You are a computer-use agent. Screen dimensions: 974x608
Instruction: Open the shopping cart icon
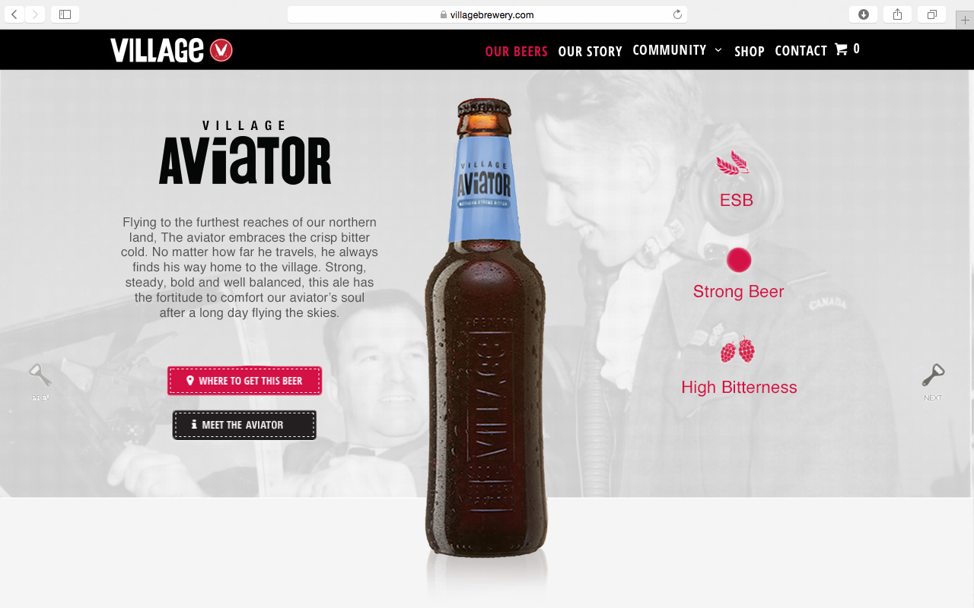click(x=841, y=49)
